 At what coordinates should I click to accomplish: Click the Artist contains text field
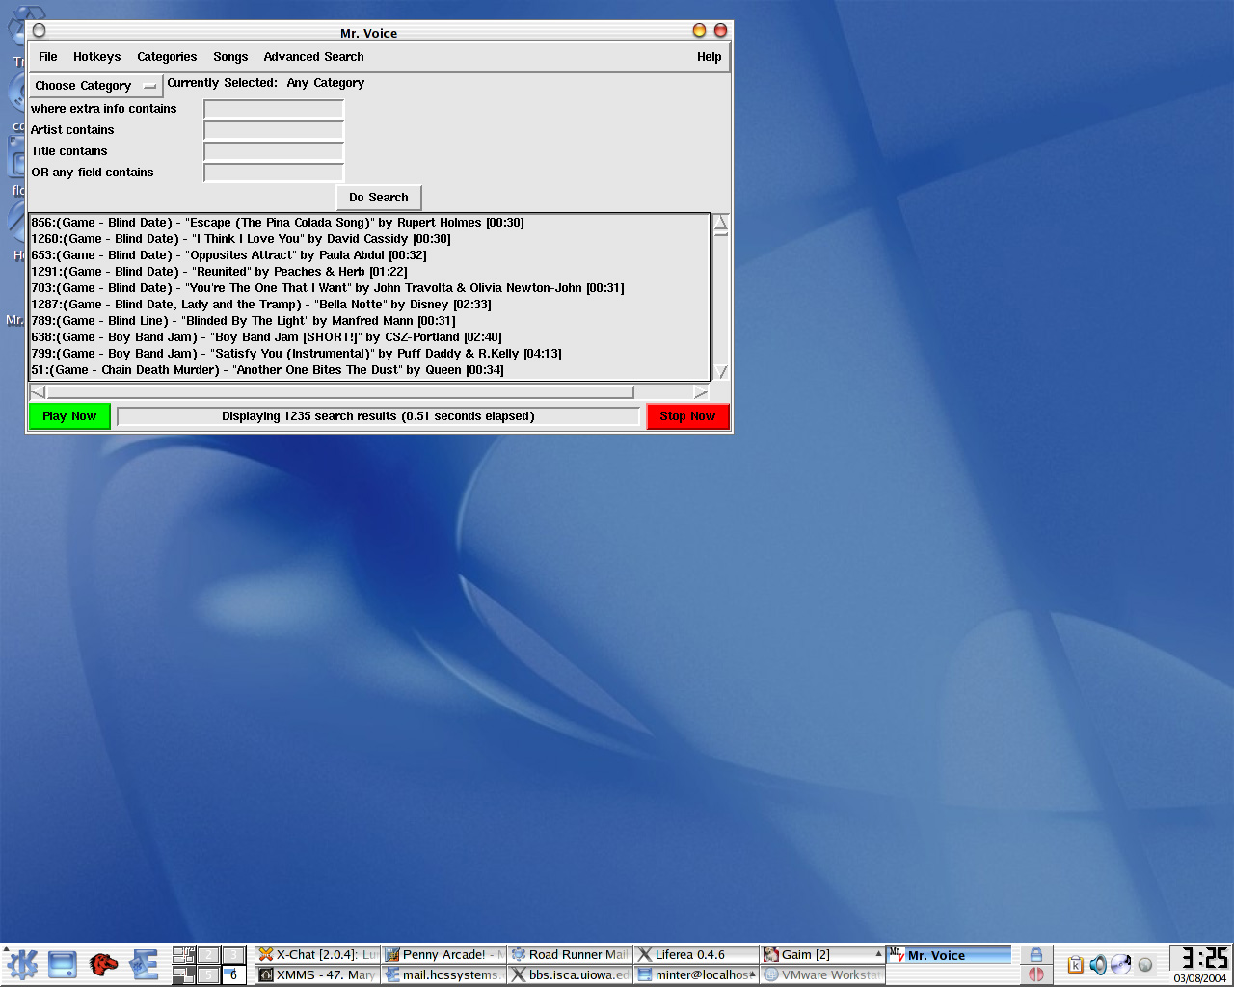tap(274, 130)
